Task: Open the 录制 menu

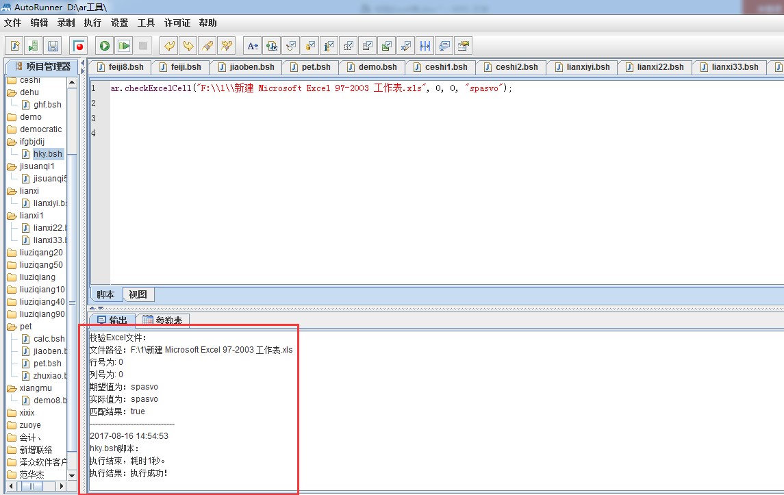Action: [x=66, y=23]
